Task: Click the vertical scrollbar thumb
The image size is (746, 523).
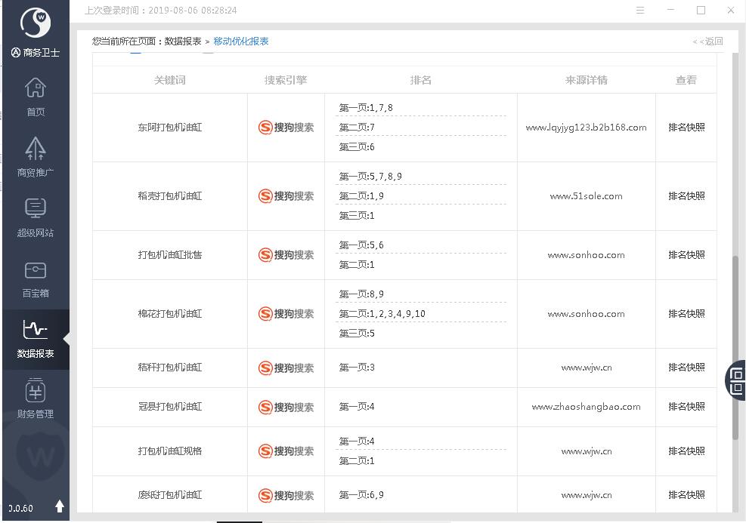Action: pos(735,347)
